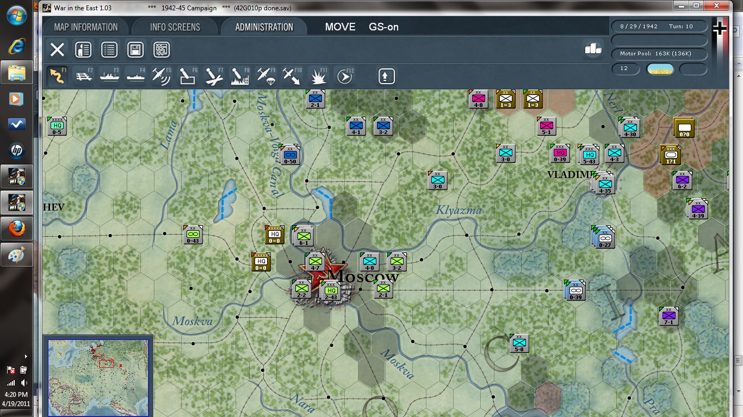Click the X exit icon under Map Information
The image size is (743, 417).
(x=57, y=50)
